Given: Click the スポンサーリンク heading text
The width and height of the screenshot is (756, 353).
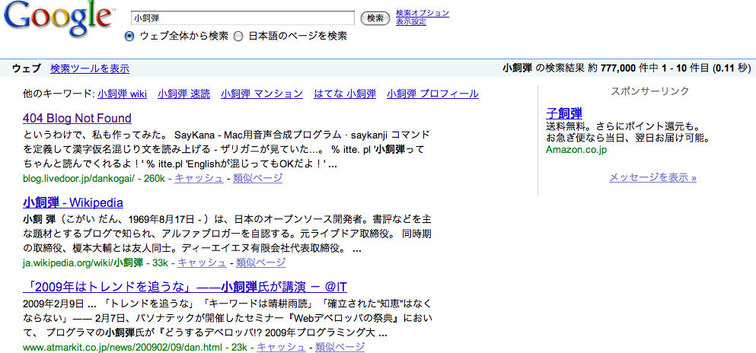Looking at the screenshot, I should pyautogui.click(x=650, y=91).
